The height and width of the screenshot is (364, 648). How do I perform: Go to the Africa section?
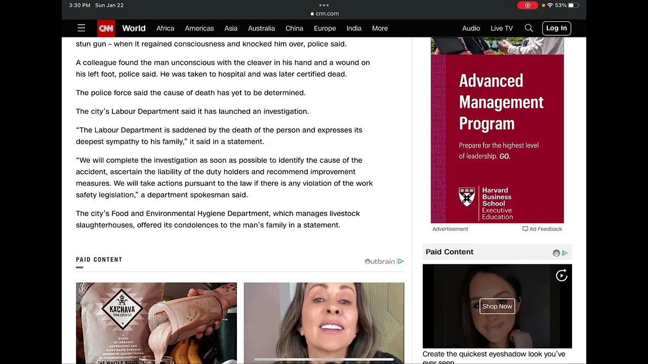[x=165, y=28]
